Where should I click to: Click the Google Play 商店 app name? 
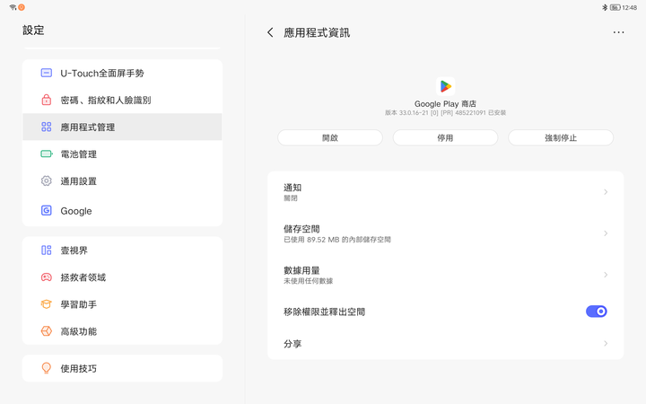point(445,104)
